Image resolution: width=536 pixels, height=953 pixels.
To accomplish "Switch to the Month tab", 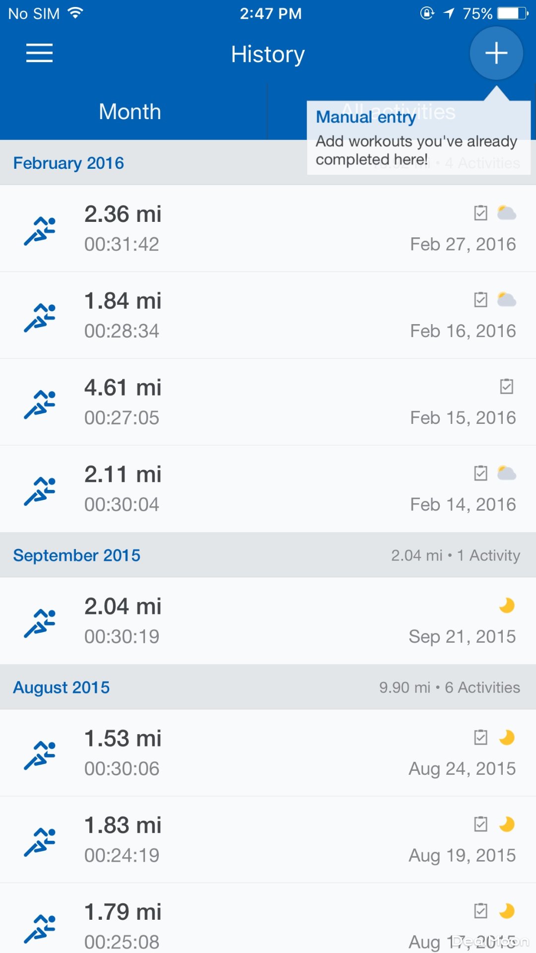I will [x=130, y=112].
